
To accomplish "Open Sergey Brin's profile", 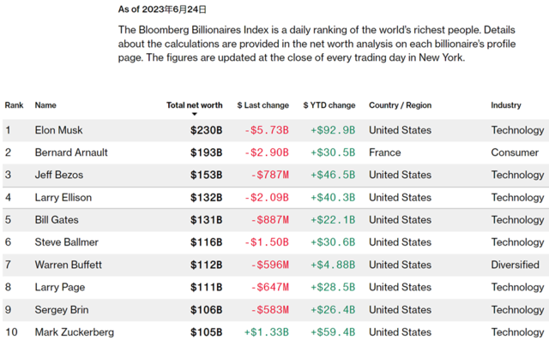I will 62,310.
